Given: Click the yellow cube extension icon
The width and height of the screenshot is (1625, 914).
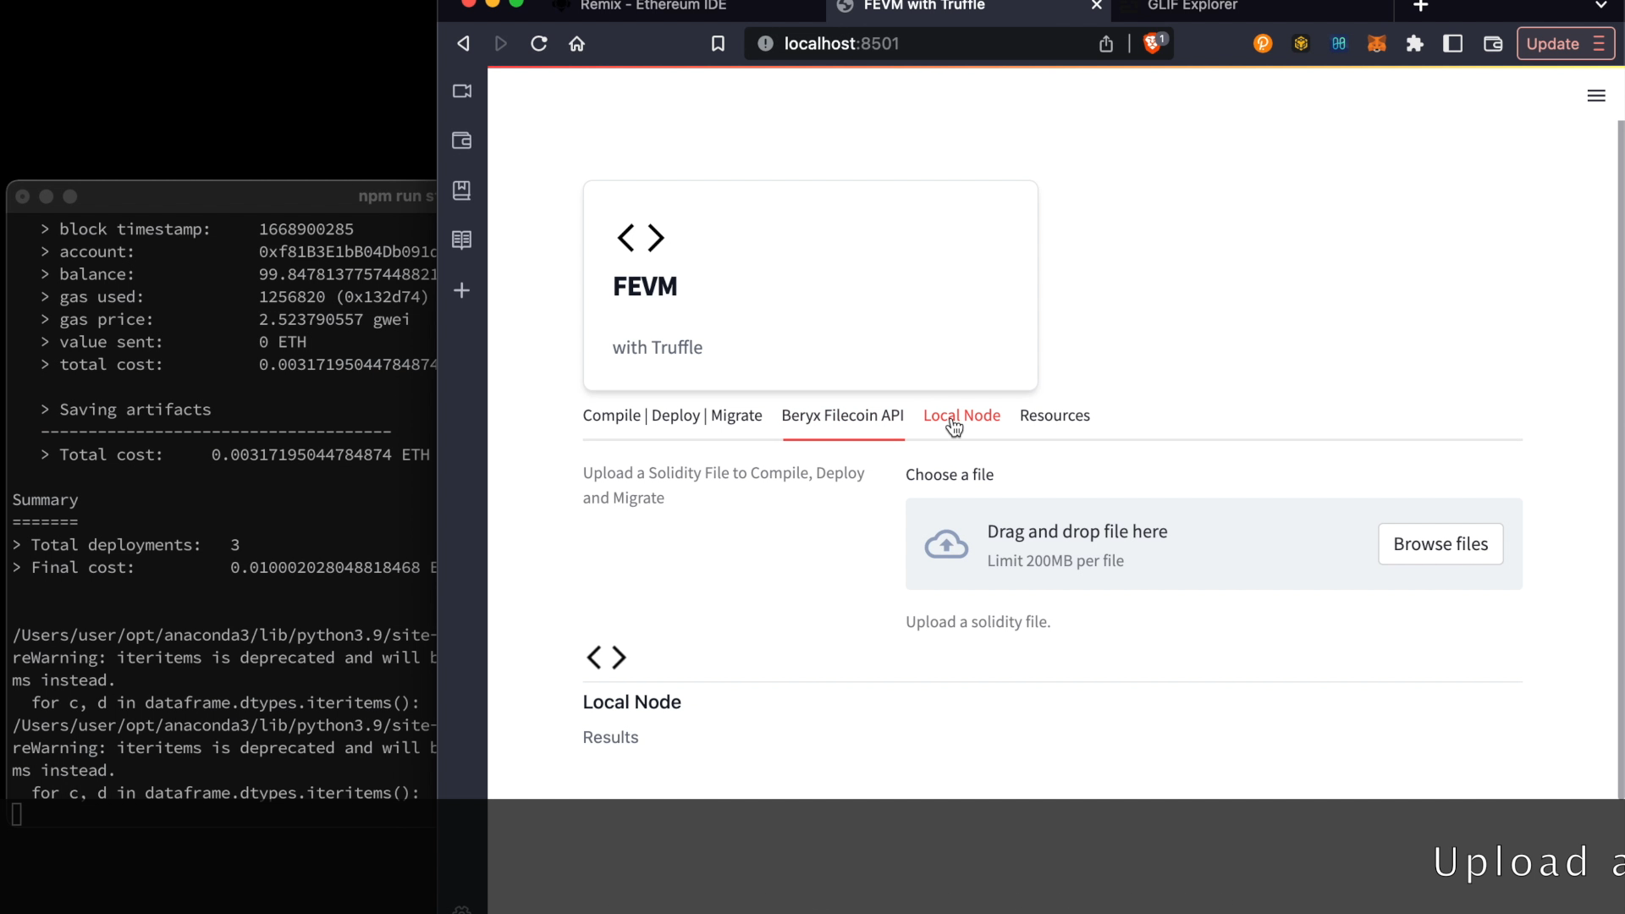Looking at the screenshot, I should (1301, 43).
